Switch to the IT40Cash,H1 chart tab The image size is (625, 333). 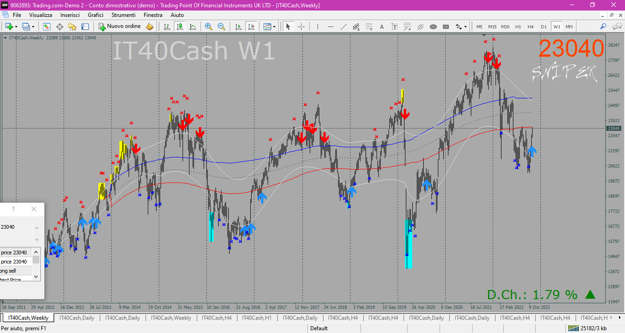(257, 318)
